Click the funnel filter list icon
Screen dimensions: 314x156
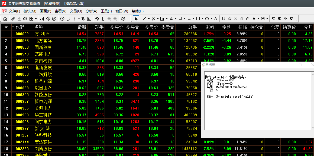(x=83, y=19)
